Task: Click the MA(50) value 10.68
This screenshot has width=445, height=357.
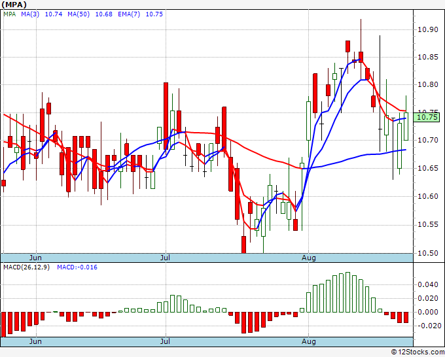Action: pyautogui.click(x=104, y=14)
